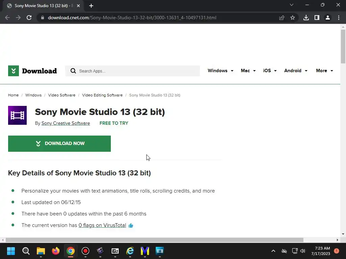
Task: Click the padlock site info icon
Action: pos(43,18)
